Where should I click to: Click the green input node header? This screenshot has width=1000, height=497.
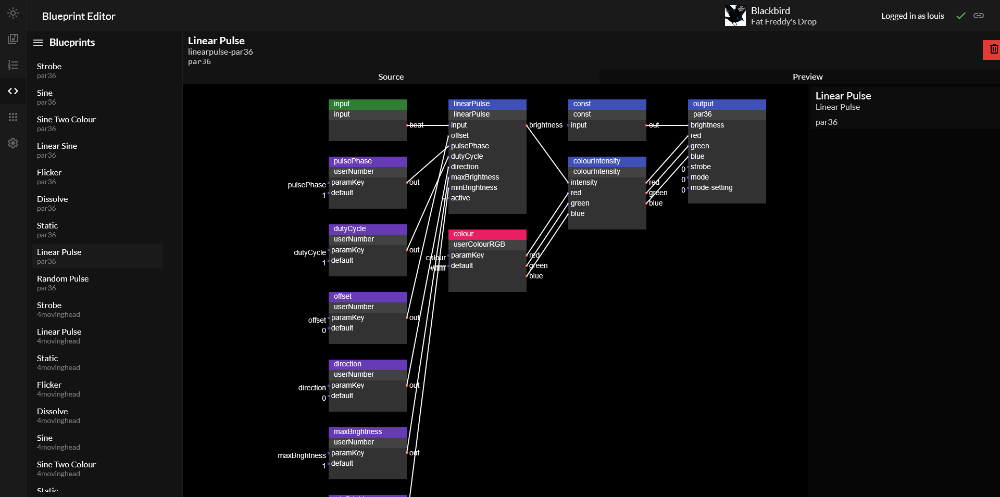click(x=367, y=104)
